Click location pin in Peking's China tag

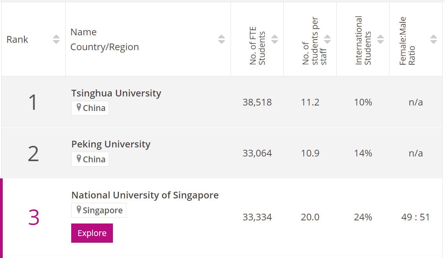(79, 159)
